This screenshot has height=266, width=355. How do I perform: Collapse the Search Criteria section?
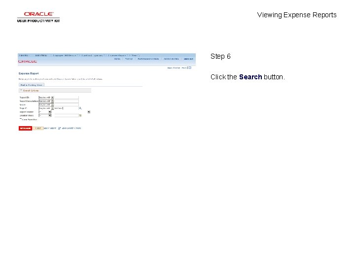point(21,90)
